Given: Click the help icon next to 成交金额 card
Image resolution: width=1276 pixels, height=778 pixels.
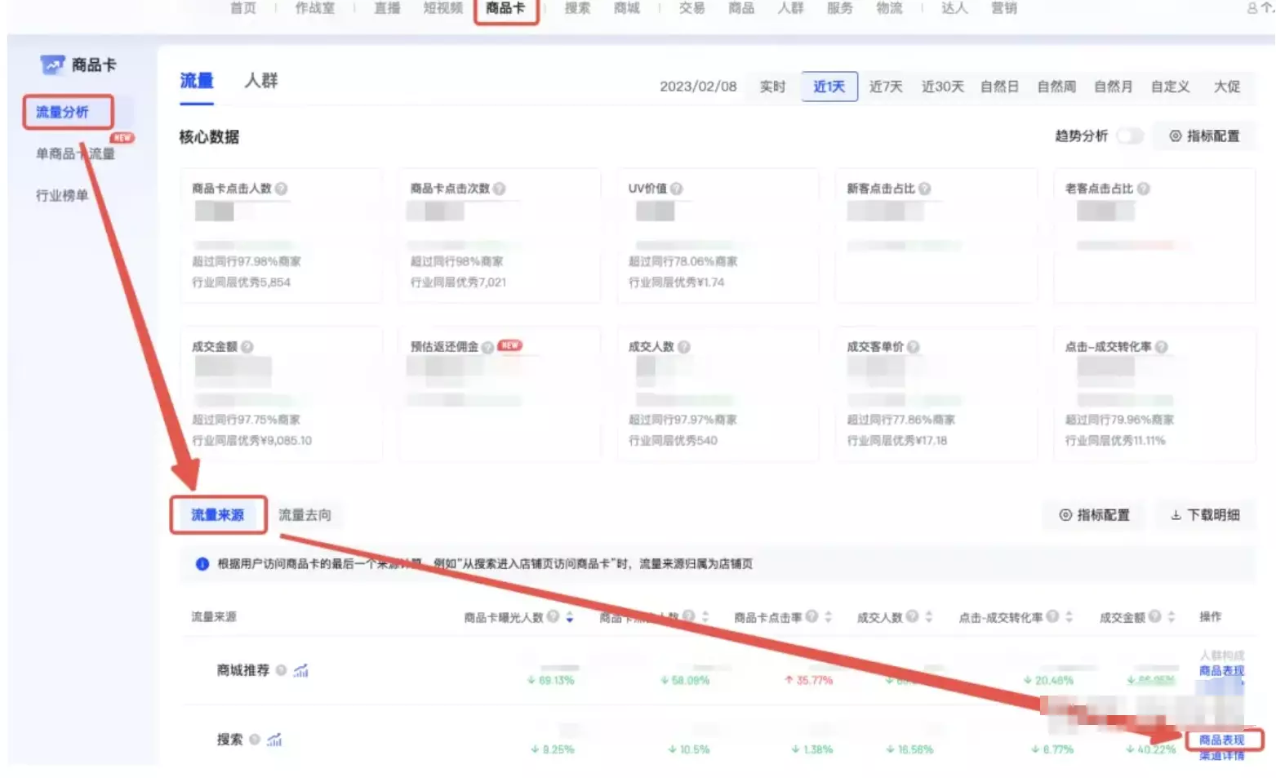Looking at the screenshot, I should click(247, 347).
